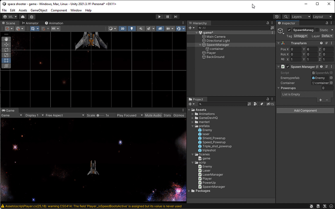Open the Layers dropdown
335x209 pixels.
301,17
